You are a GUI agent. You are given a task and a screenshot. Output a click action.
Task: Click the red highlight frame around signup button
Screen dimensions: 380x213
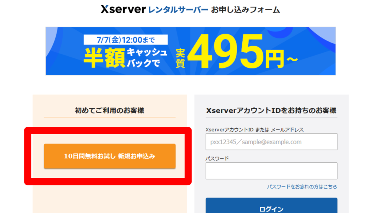click(108, 131)
